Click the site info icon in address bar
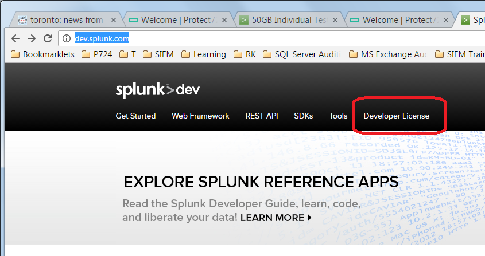 click(x=67, y=39)
